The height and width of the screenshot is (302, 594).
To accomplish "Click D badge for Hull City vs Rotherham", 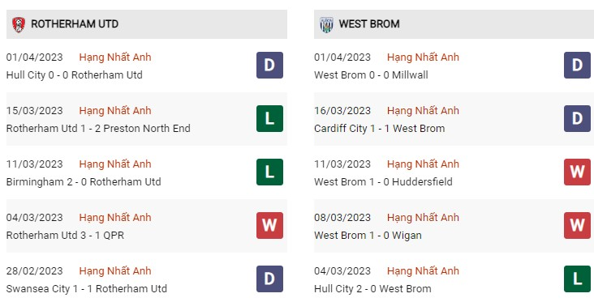I will [269, 65].
